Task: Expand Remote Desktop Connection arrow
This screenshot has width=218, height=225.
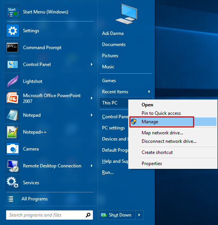Action: (92, 166)
